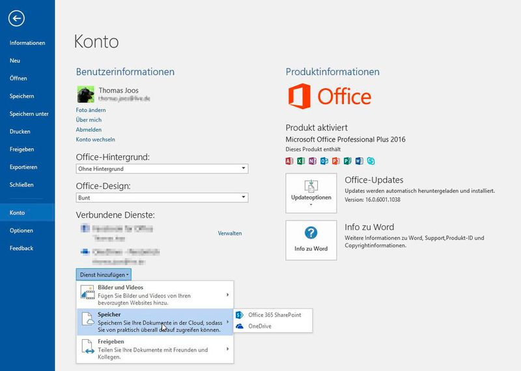The image size is (521, 371).
Task: Choose Office 365 SharePoint storage
Action: pos(273,315)
